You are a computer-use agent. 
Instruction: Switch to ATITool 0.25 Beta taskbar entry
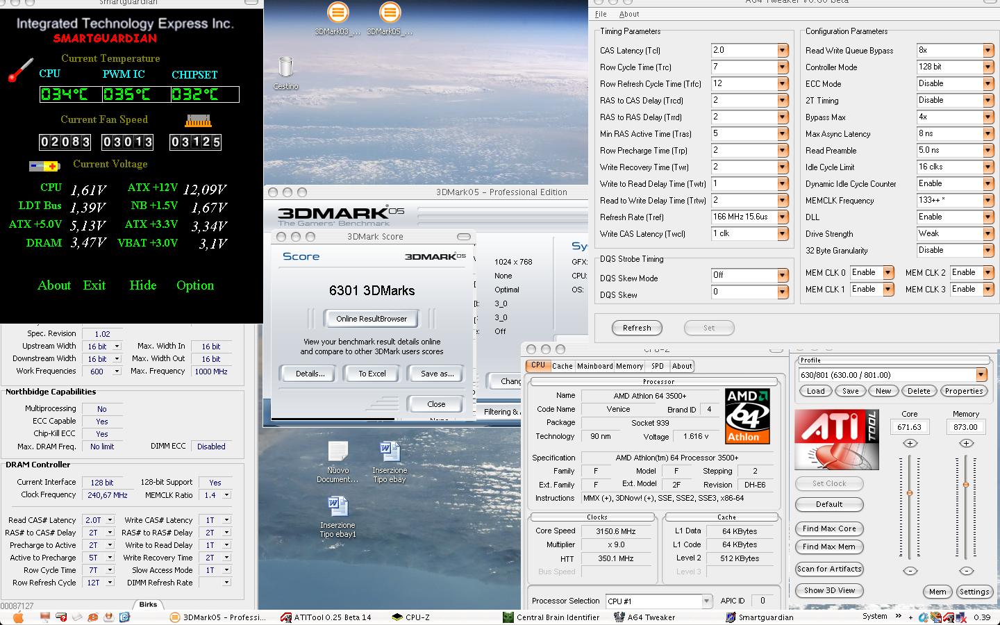point(326,617)
